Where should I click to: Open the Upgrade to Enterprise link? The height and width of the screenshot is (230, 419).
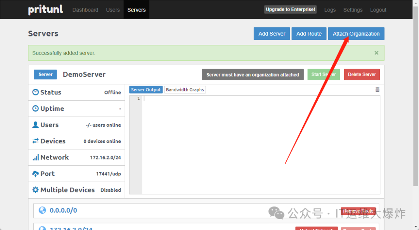[290, 9]
